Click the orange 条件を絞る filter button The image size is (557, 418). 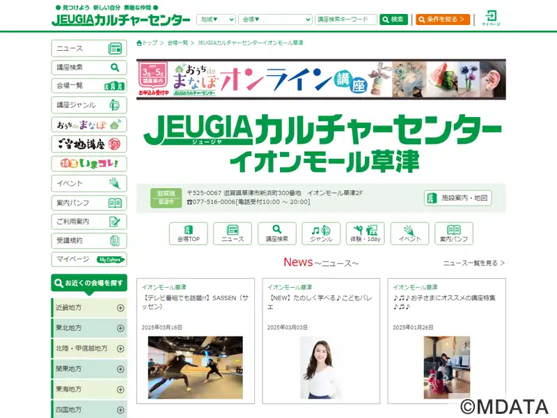pos(443,20)
